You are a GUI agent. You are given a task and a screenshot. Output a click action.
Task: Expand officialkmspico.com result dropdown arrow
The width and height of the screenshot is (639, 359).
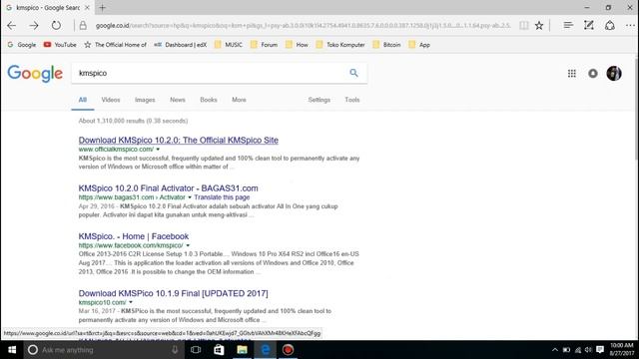click(158, 150)
